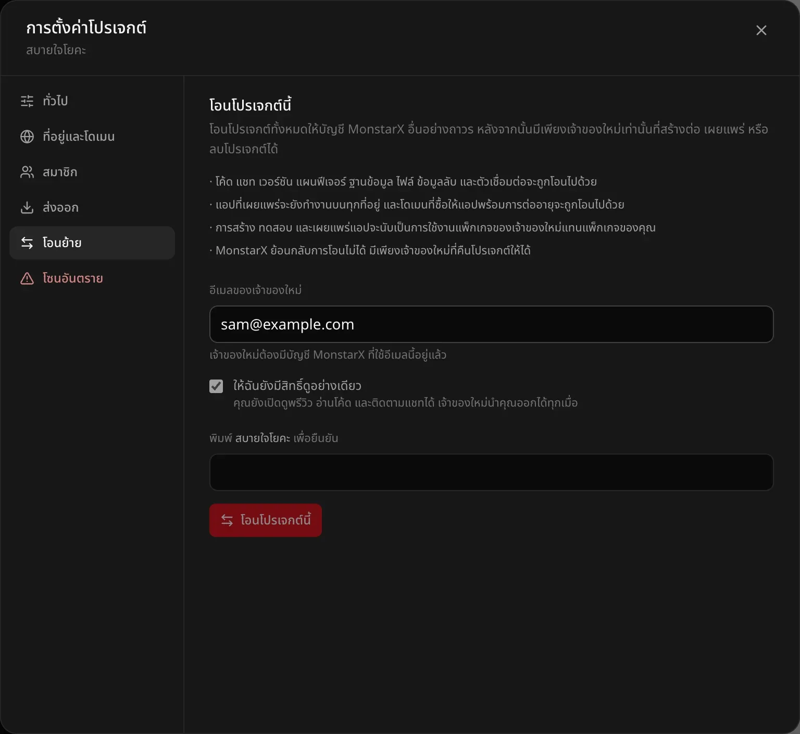Click the bullet starting with การสร้าง ทดสอบ

pos(432,227)
